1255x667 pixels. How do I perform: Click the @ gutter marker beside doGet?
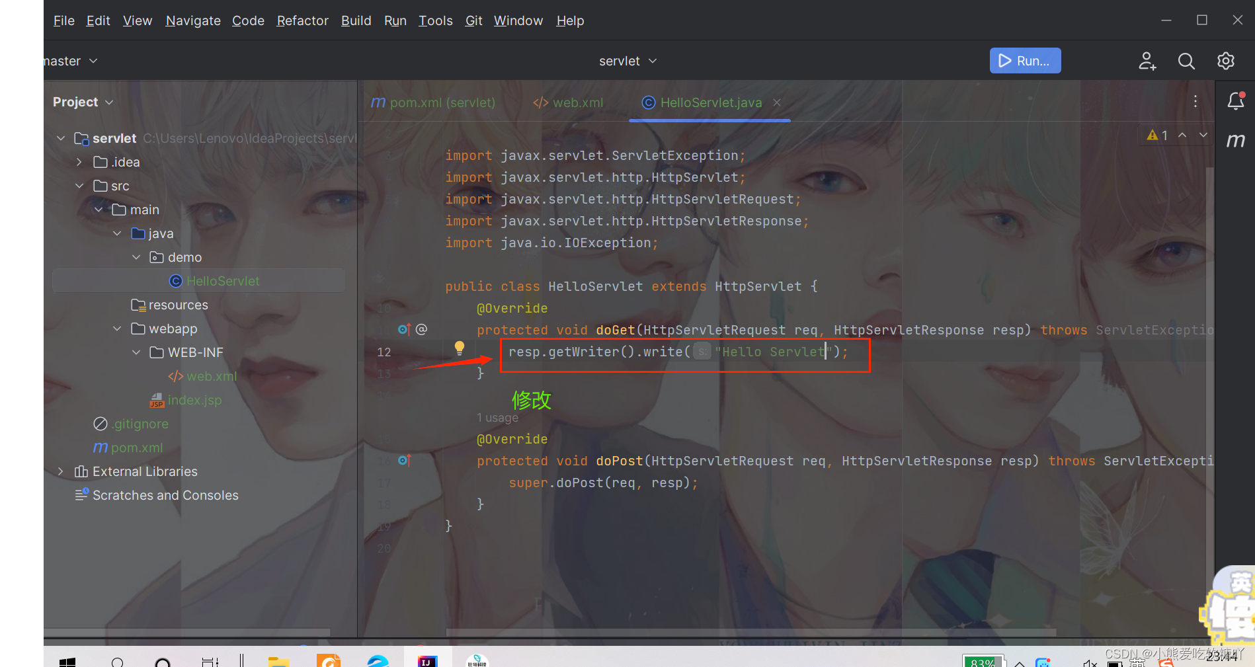(x=421, y=329)
